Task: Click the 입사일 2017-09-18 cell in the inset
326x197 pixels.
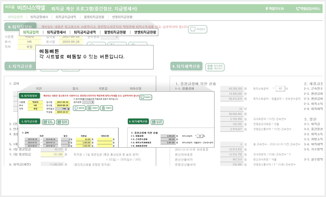Action: [63, 102]
